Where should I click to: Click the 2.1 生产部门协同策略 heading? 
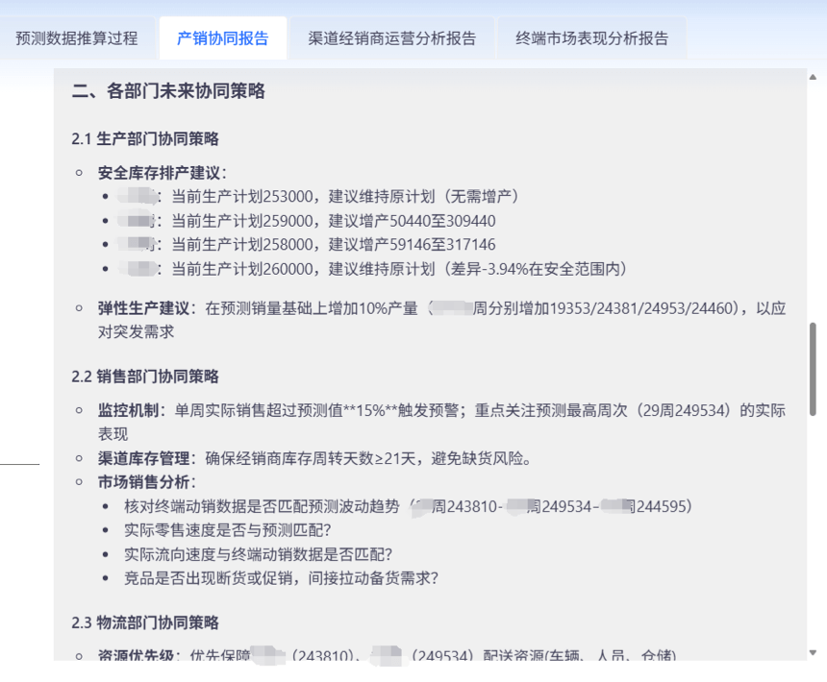tap(145, 139)
